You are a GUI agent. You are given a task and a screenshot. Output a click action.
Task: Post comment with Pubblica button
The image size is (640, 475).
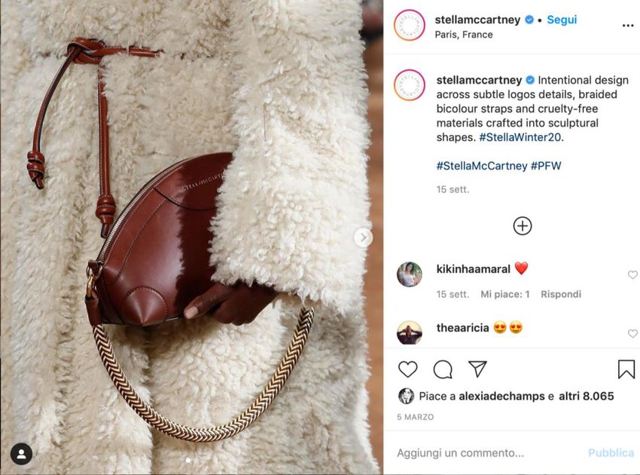(611, 453)
